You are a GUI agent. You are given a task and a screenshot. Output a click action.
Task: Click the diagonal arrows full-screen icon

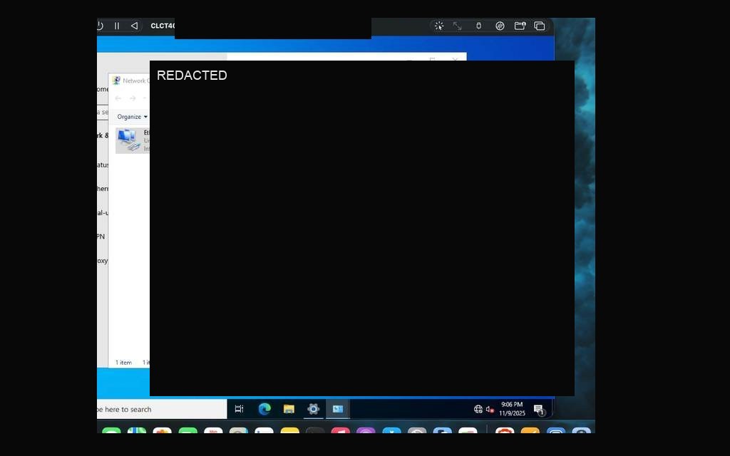pos(458,26)
